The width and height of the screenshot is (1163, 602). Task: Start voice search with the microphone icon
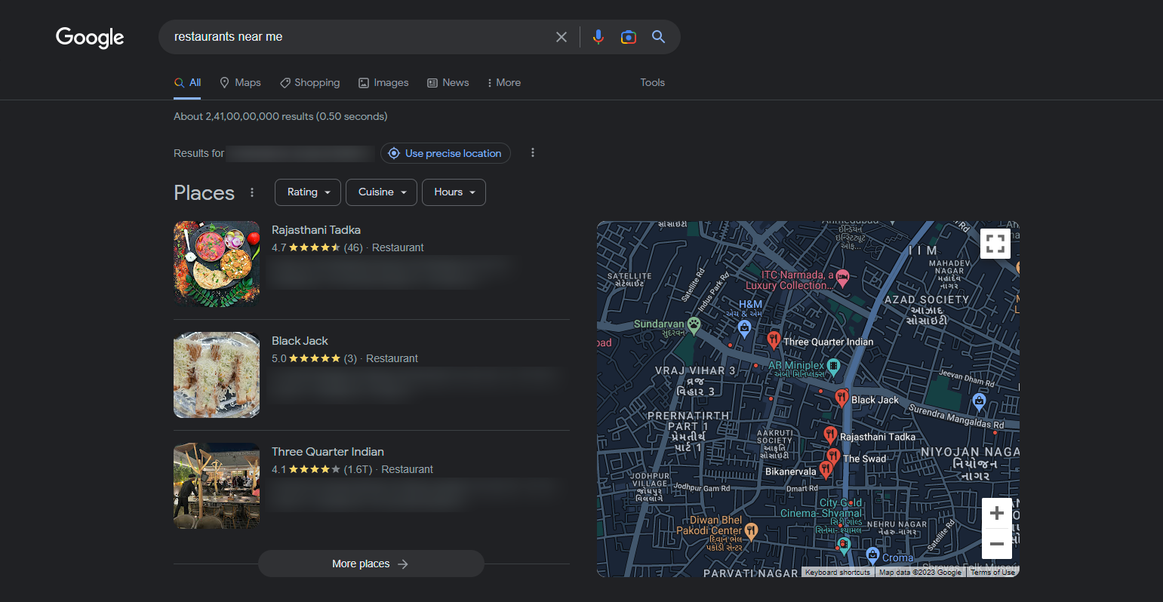coord(598,37)
